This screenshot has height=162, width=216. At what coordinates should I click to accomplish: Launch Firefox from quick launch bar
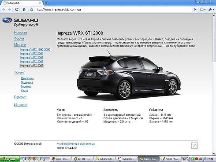[34, 159]
